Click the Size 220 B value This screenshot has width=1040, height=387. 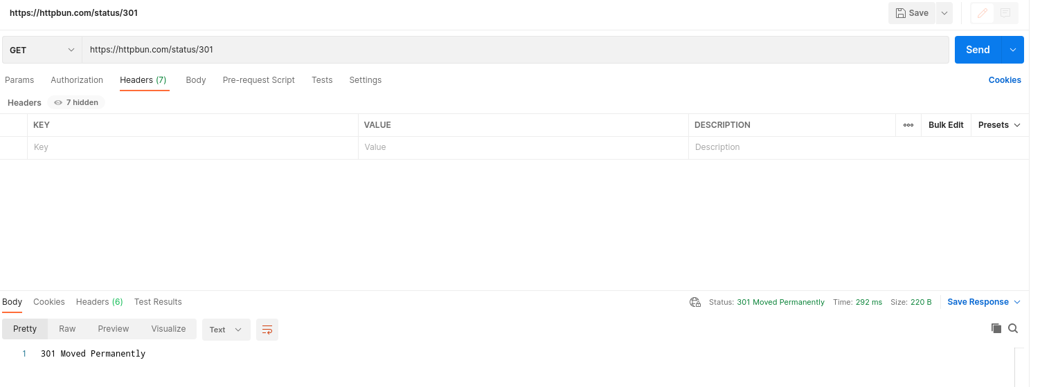click(x=920, y=302)
